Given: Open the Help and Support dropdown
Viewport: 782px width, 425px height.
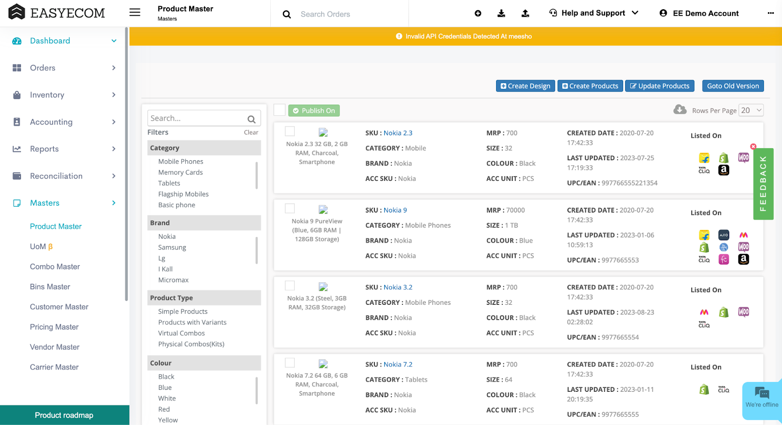Looking at the screenshot, I should pos(593,13).
